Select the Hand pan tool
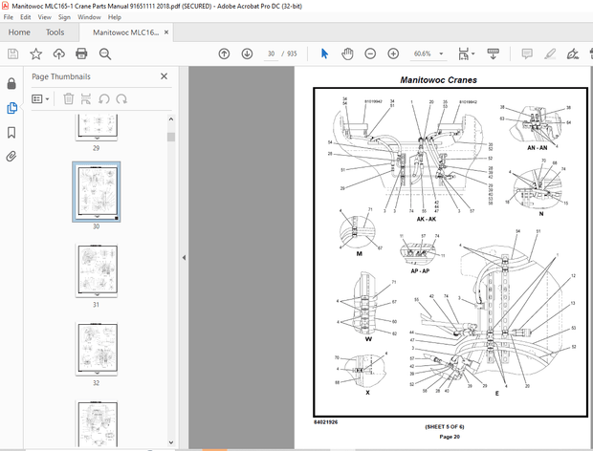The image size is (593, 451). tap(347, 54)
